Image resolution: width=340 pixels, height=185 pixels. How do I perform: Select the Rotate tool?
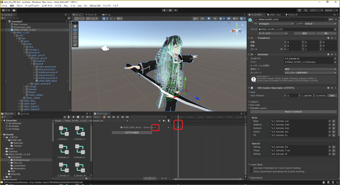[75, 33]
